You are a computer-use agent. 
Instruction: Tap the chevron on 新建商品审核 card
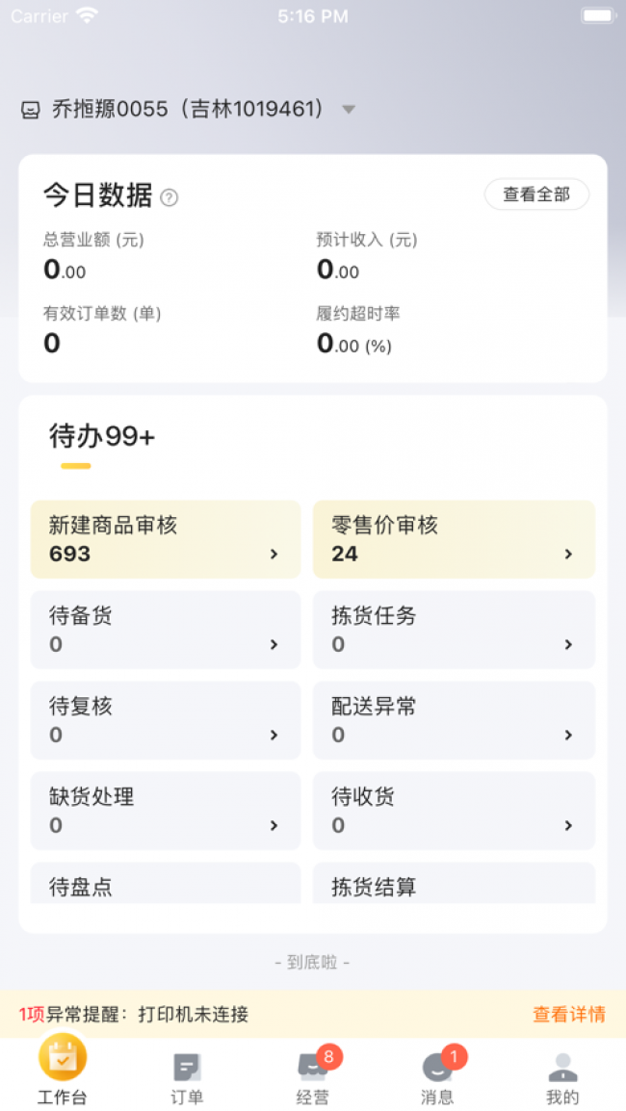[274, 554]
